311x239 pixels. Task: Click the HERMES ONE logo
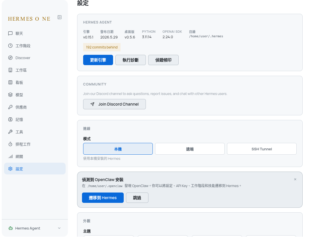point(29,19)
